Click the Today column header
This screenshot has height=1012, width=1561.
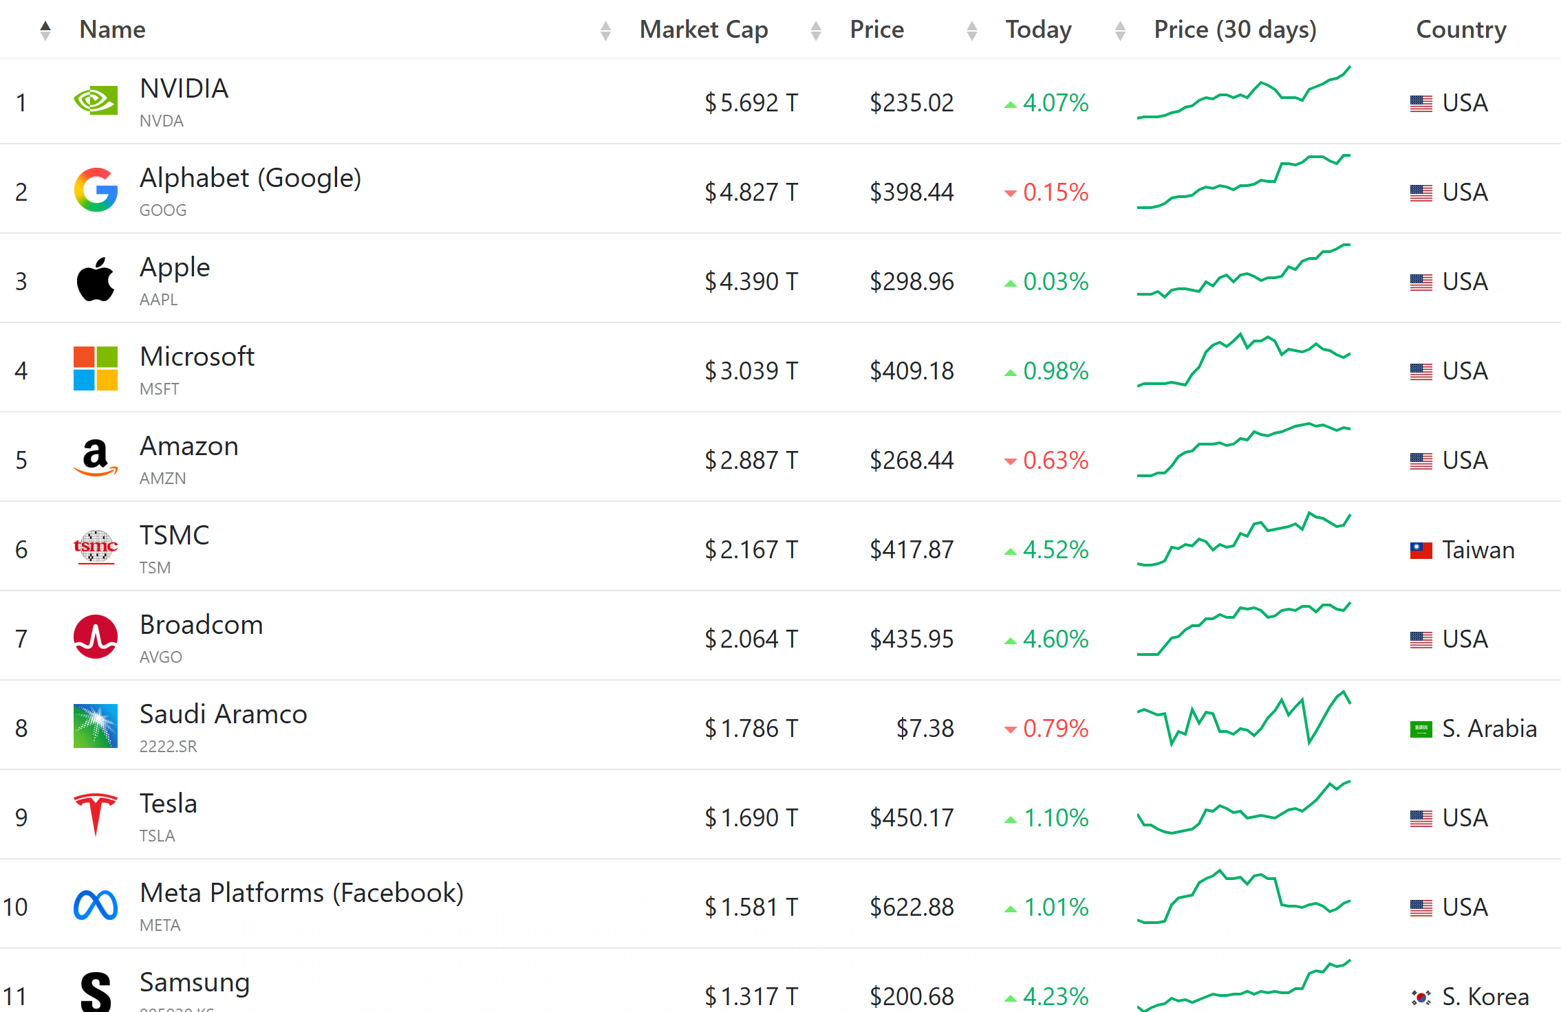(x=1039, y=30)
